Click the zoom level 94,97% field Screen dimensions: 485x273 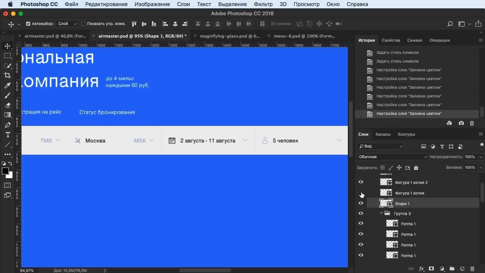click(x=27, y=270)
